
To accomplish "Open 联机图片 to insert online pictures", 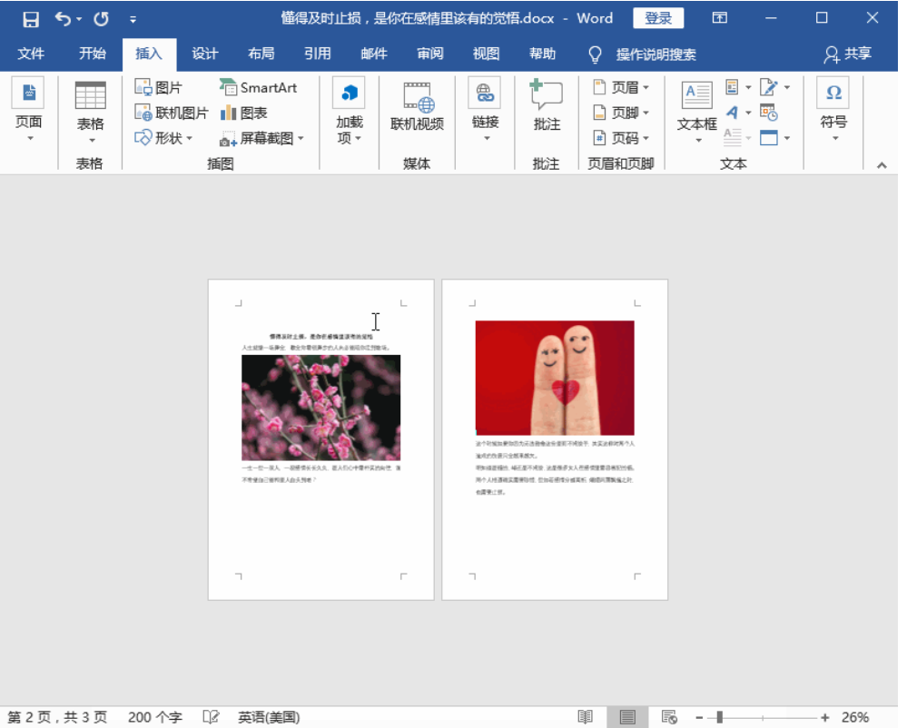I will tap(159, 111).
